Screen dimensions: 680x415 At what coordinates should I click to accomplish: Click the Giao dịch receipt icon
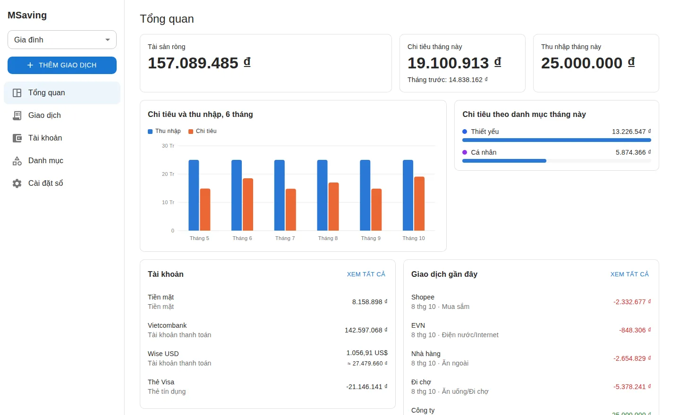(x=17, y=116)
